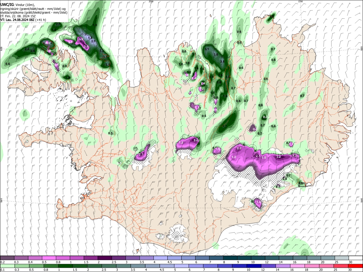Viewport: 363px width, 272px height.
Task: Click the upper legend label '0.2'
Action: click(x=3, y=262)
